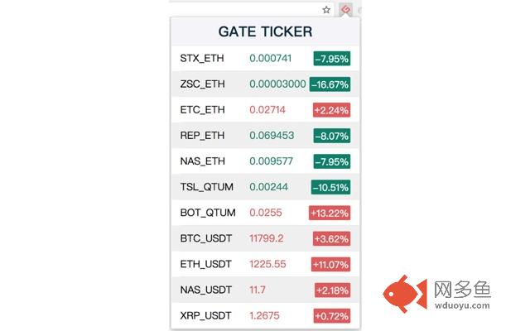Click the -8.07% green badge
530x331 pixels.
331,136
